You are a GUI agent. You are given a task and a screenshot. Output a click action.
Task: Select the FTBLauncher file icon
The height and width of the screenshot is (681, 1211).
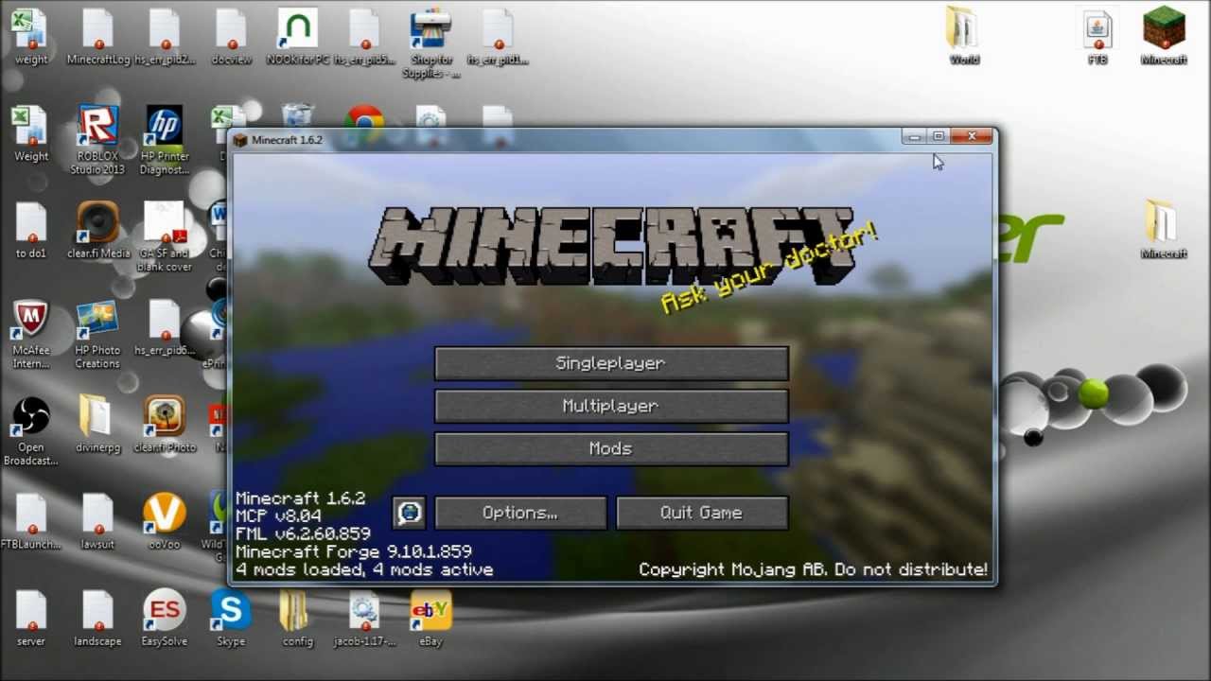point(31,521)
